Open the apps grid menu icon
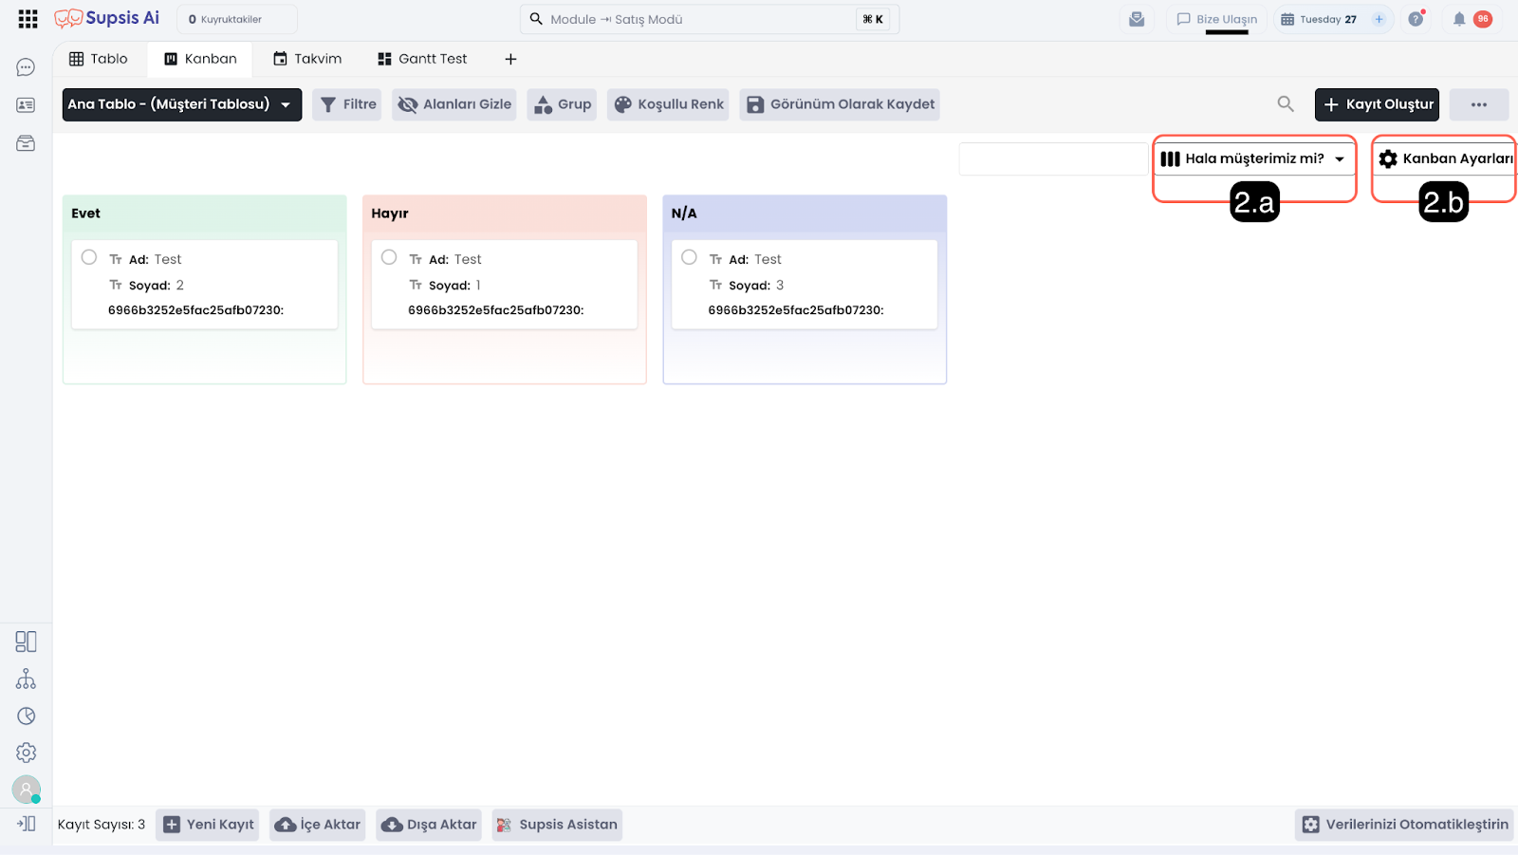1518x855 pixels. 28,19
